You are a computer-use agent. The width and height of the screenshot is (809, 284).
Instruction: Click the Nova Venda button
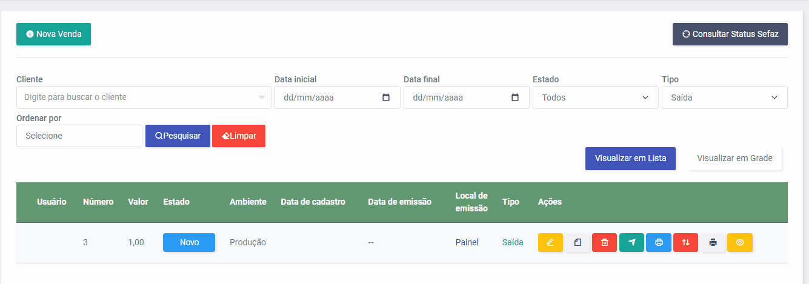coord(53,34)
